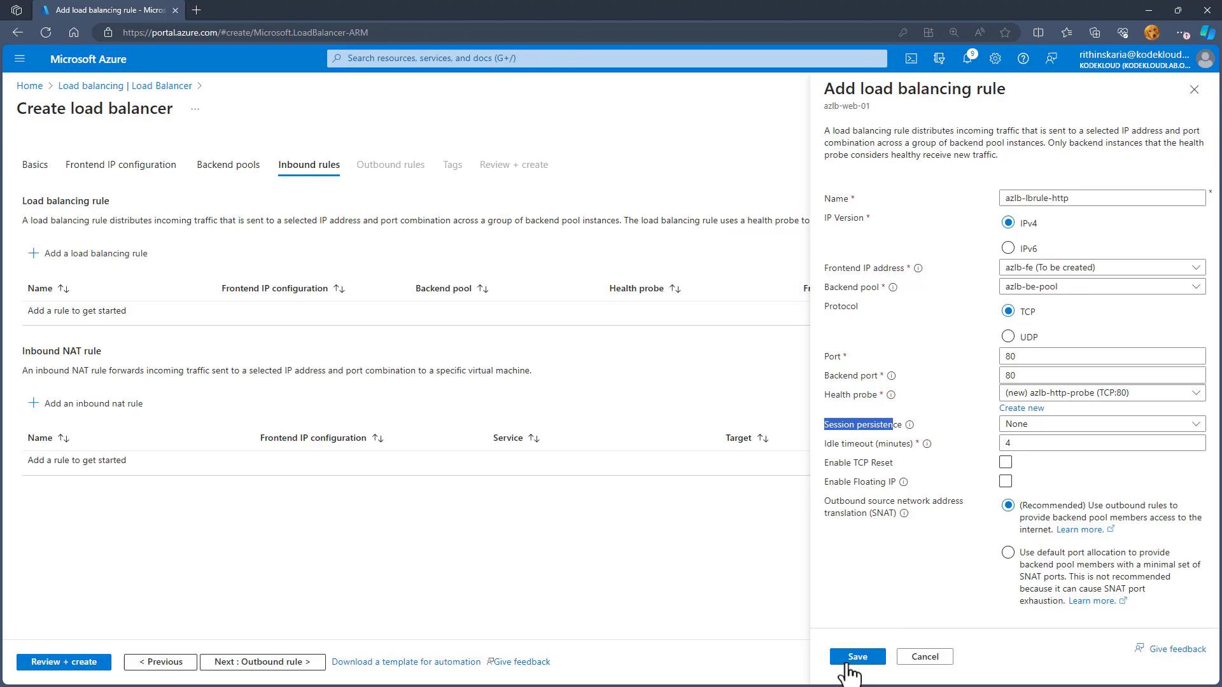Sort load balancing rules by Name
Screen dimensions: 1222x687
pyautogui.click(x=48, y=289)
